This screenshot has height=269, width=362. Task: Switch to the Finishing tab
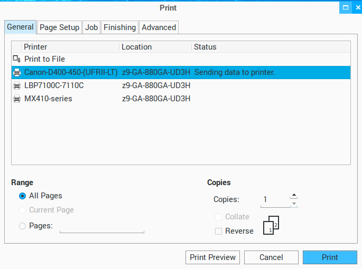[x=119, y=27]
